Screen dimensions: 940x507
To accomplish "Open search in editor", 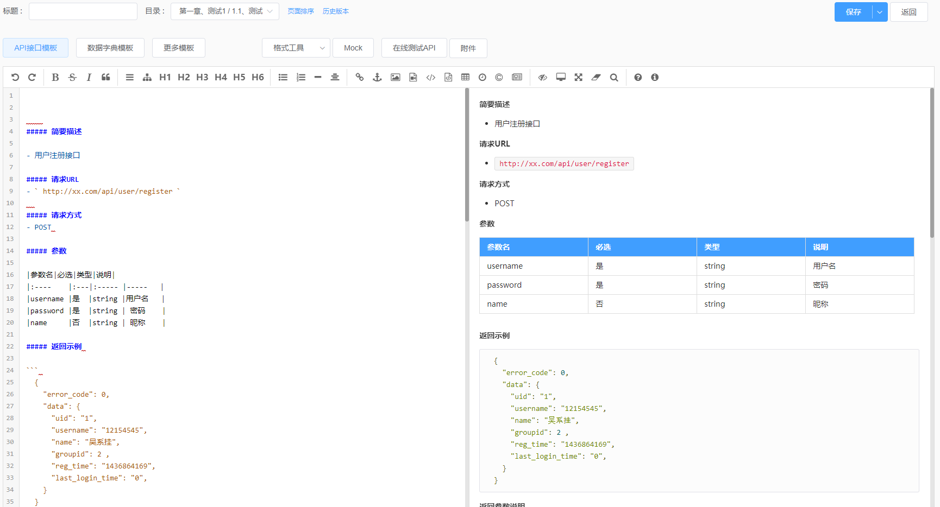I will click(614, 77).
